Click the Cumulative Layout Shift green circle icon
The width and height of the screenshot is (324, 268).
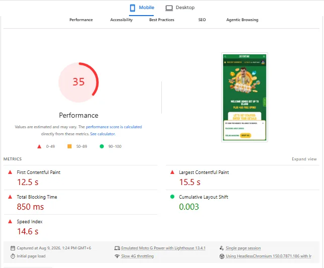172,197
